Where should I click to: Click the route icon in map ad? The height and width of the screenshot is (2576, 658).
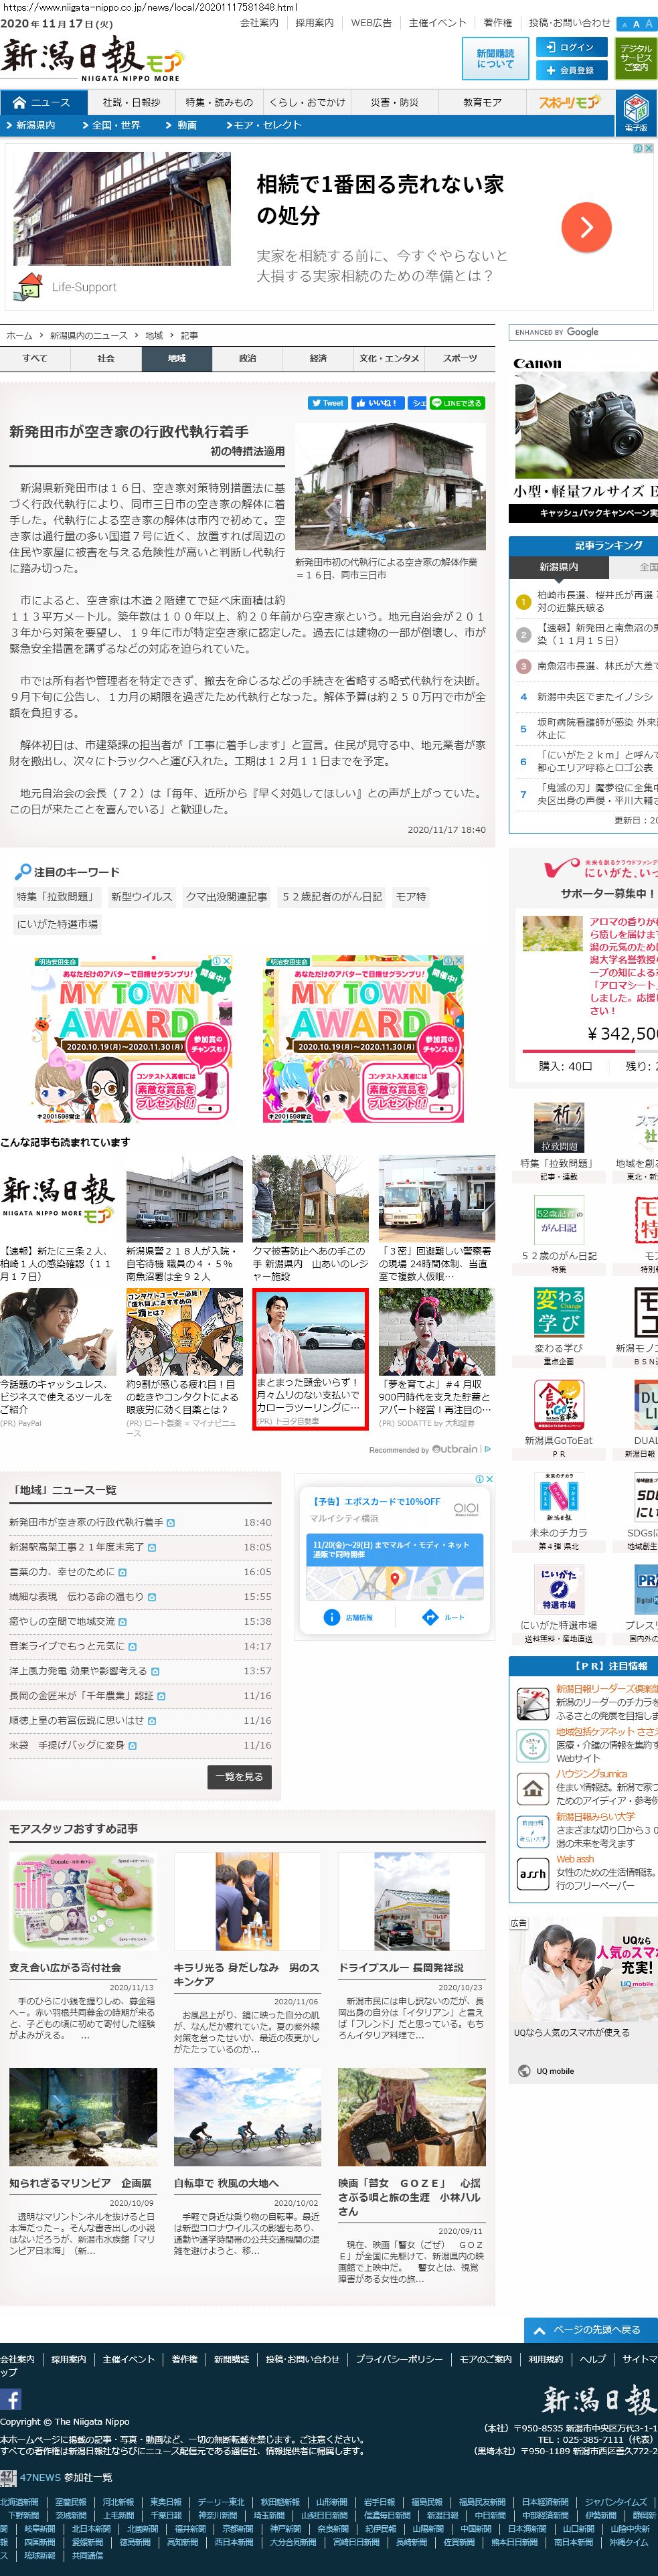tap(431, 1617)
